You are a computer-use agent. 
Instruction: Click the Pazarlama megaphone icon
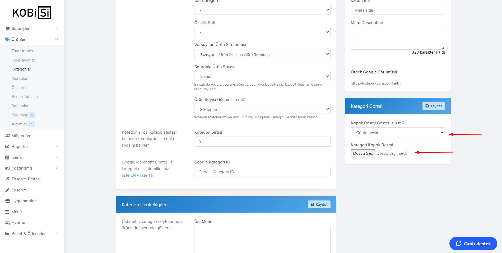point(7,168)
